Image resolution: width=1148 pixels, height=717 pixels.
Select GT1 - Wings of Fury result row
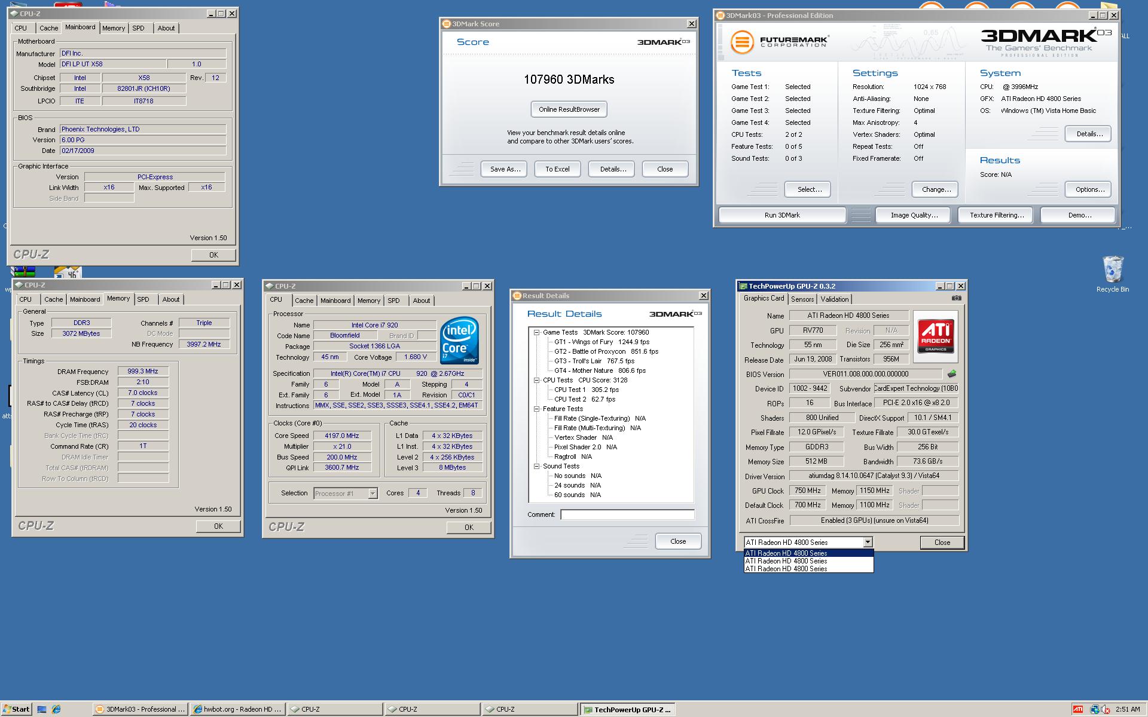tap(602, 342)
